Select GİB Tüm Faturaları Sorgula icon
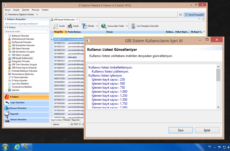Viewport: 230px width, 151px height. pos(9,64)
